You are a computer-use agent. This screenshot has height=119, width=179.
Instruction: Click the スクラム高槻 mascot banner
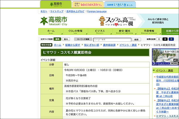(x=117, y=21)
